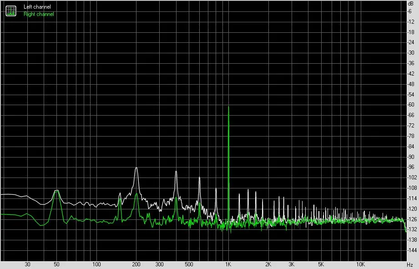The image size is (419, 269).
Task: Click the -60 dB scale label
Action: 411,105
